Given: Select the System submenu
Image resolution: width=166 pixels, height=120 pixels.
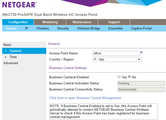Looking at the screenshot, I should (x=11, y=28).
